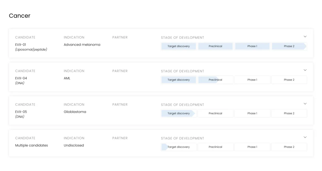Click the Partner header in EVX-01 row
Image resolution: width=322 pixels, height=171 pixels.
pyautogui.click(x=120, y=37)
